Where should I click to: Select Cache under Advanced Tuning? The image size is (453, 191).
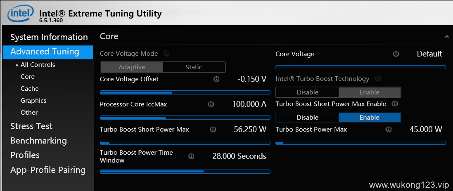click(x=29, y=89)
